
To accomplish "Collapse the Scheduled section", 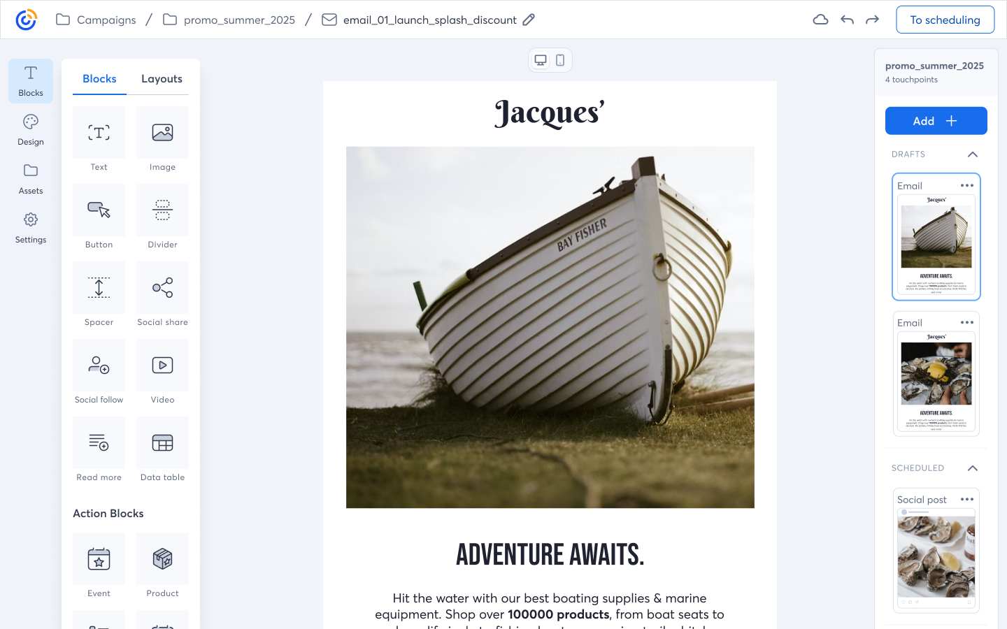I will [x=972, y=468].
